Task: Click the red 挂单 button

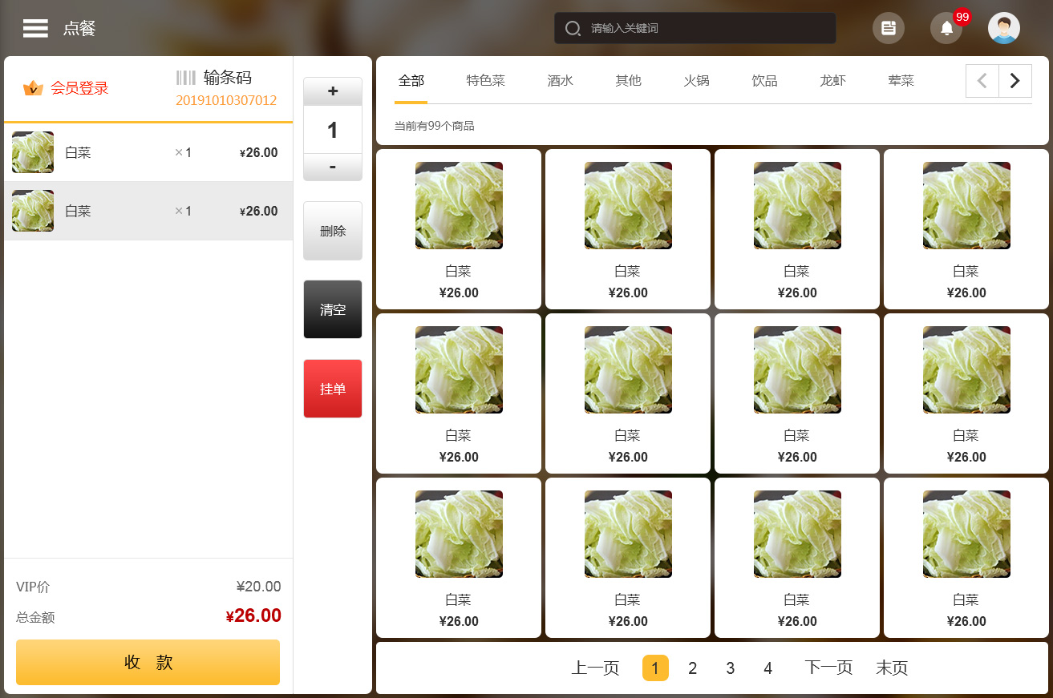Action: tap(333, 389)
